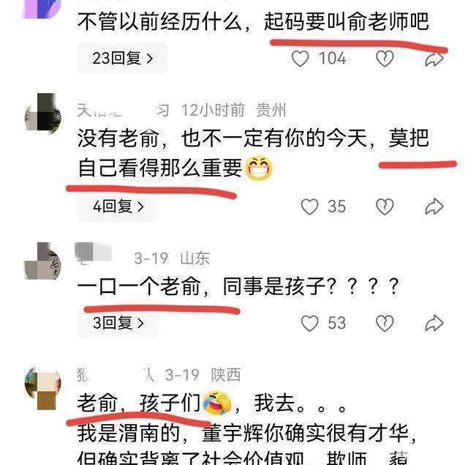Open the top commenter's purple avatar

(x=42, y=8)
